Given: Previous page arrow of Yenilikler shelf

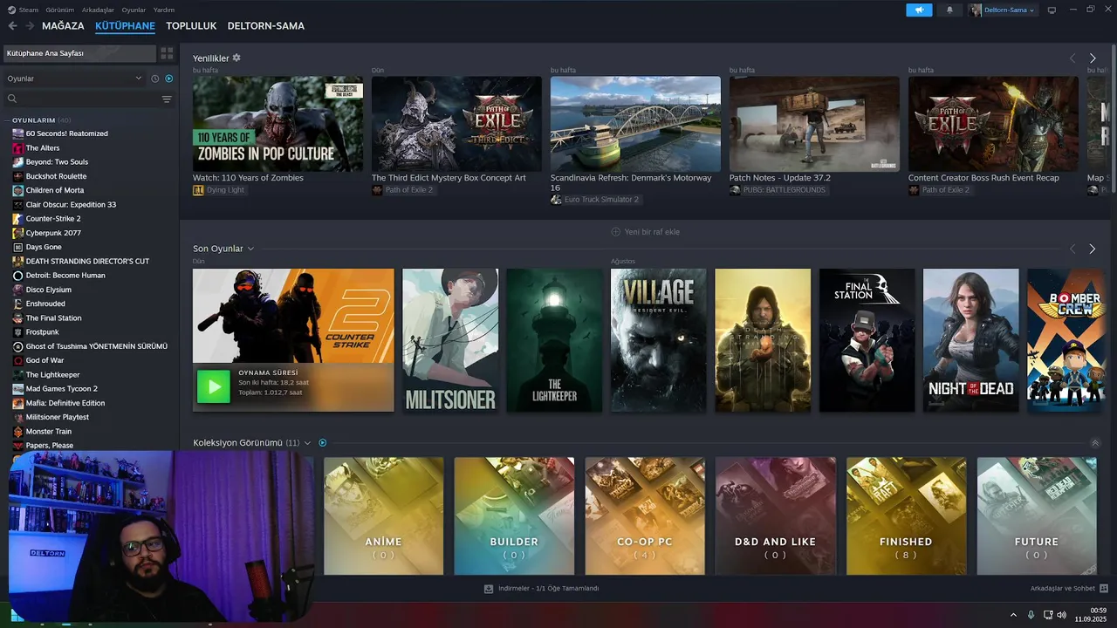Looking at the screenshot, I should tap(1072, 58).
